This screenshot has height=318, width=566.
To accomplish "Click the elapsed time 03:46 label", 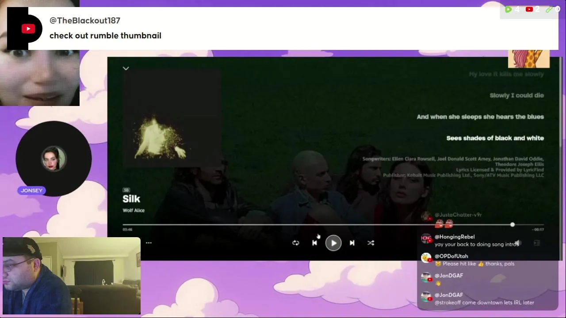I will click(127, 229).
